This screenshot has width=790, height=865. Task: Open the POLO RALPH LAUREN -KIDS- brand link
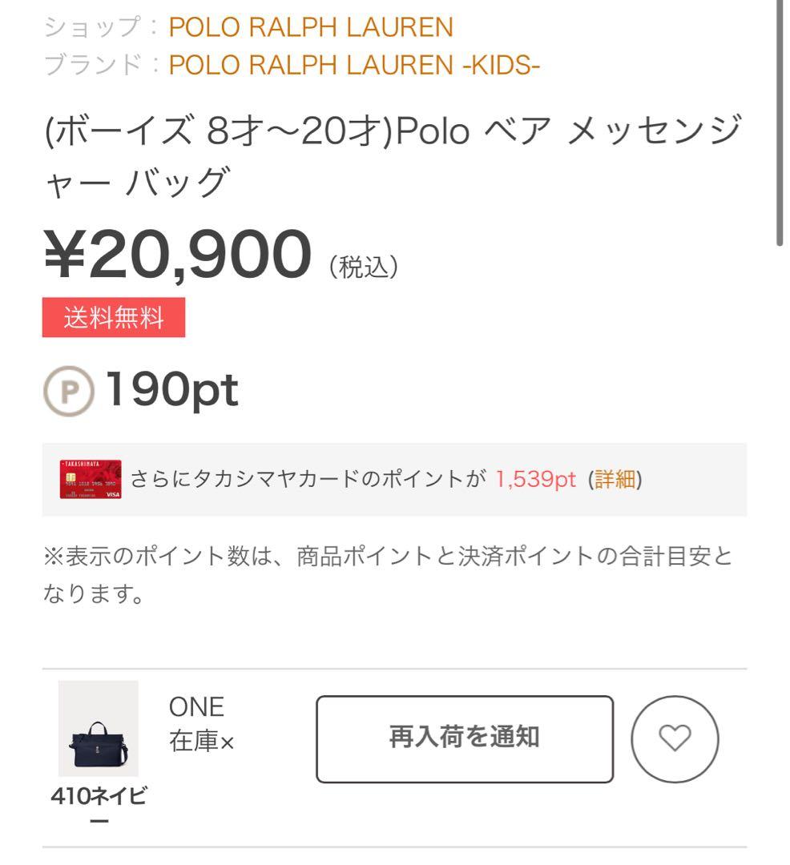click(353, 65)
